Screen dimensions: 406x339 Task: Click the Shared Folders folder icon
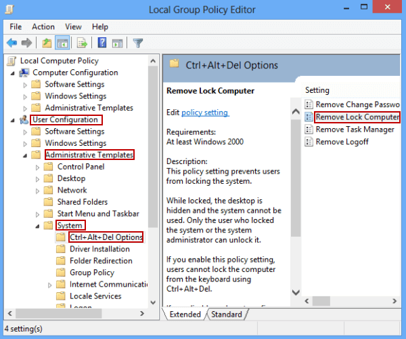(49, 202)
